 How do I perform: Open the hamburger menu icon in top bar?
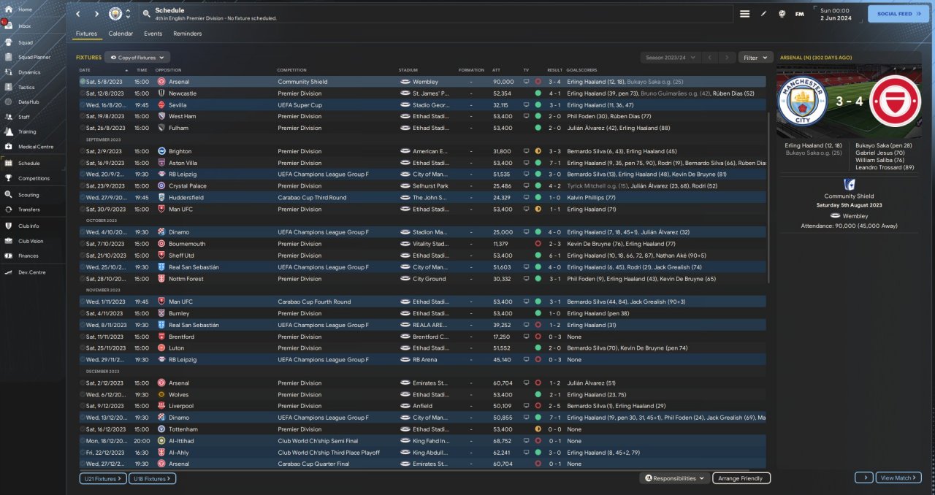[744, 14]
